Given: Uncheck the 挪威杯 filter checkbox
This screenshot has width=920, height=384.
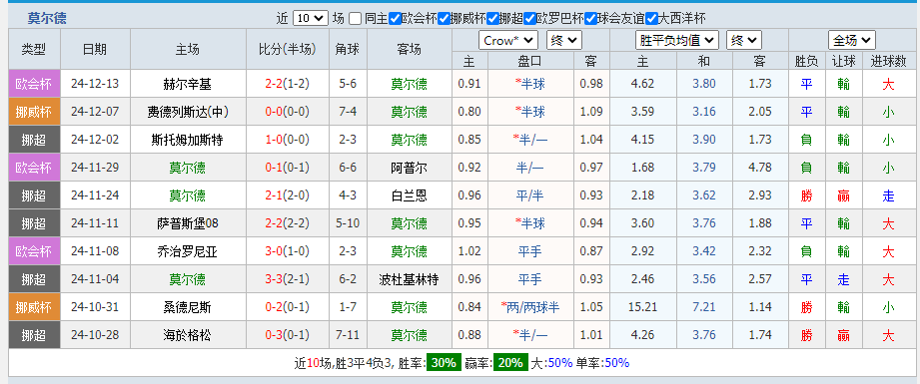Looking at the screenshot, I should click(x=444, y=19).
